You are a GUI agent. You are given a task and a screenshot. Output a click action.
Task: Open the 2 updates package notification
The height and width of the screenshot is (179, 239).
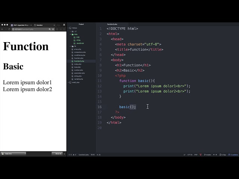(233, 155)
